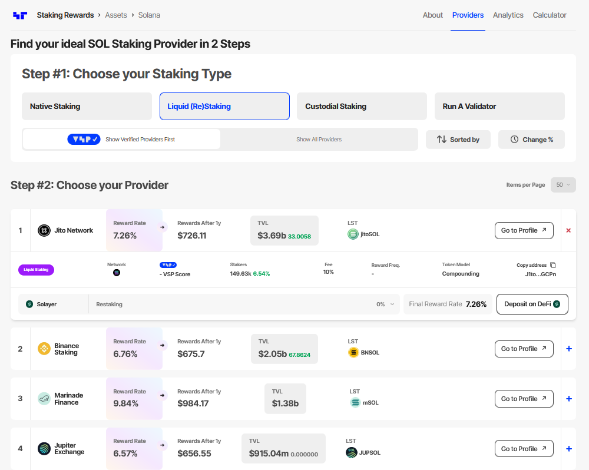Click the jitoSOL token icon
This screenshot has width=589, height=470.
353,234
